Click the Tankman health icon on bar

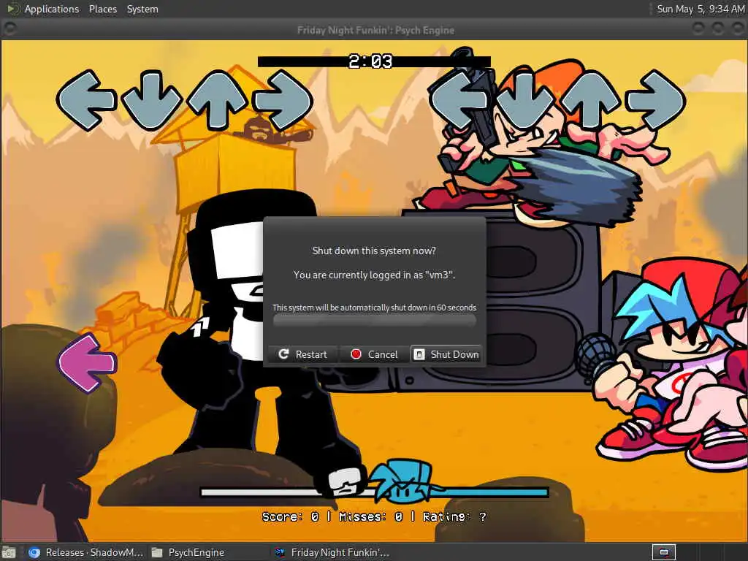345,482
